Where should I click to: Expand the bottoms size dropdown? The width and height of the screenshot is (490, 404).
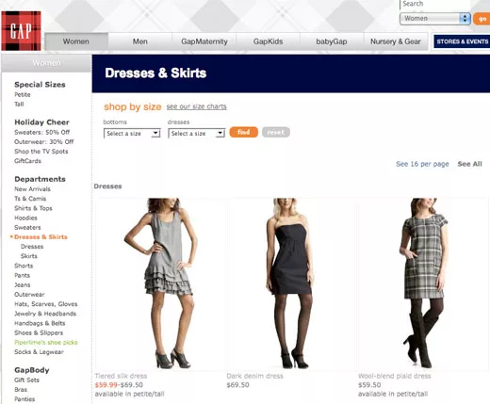(x=132, y=134)
